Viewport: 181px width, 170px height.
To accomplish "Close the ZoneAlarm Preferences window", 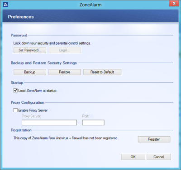I will (174, 4).
